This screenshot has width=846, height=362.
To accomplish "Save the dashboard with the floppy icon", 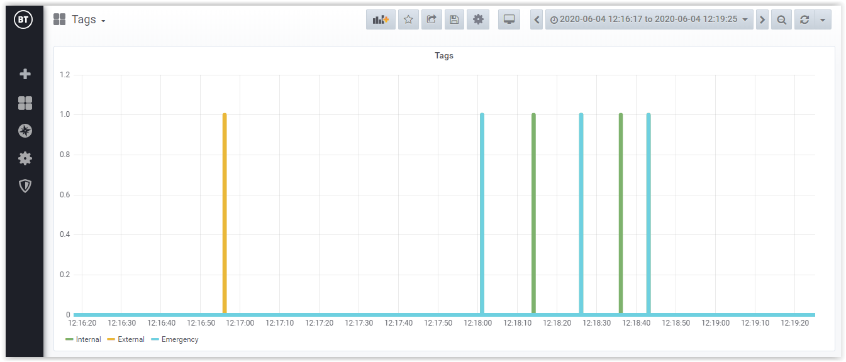I will click(x=454, y=19).
